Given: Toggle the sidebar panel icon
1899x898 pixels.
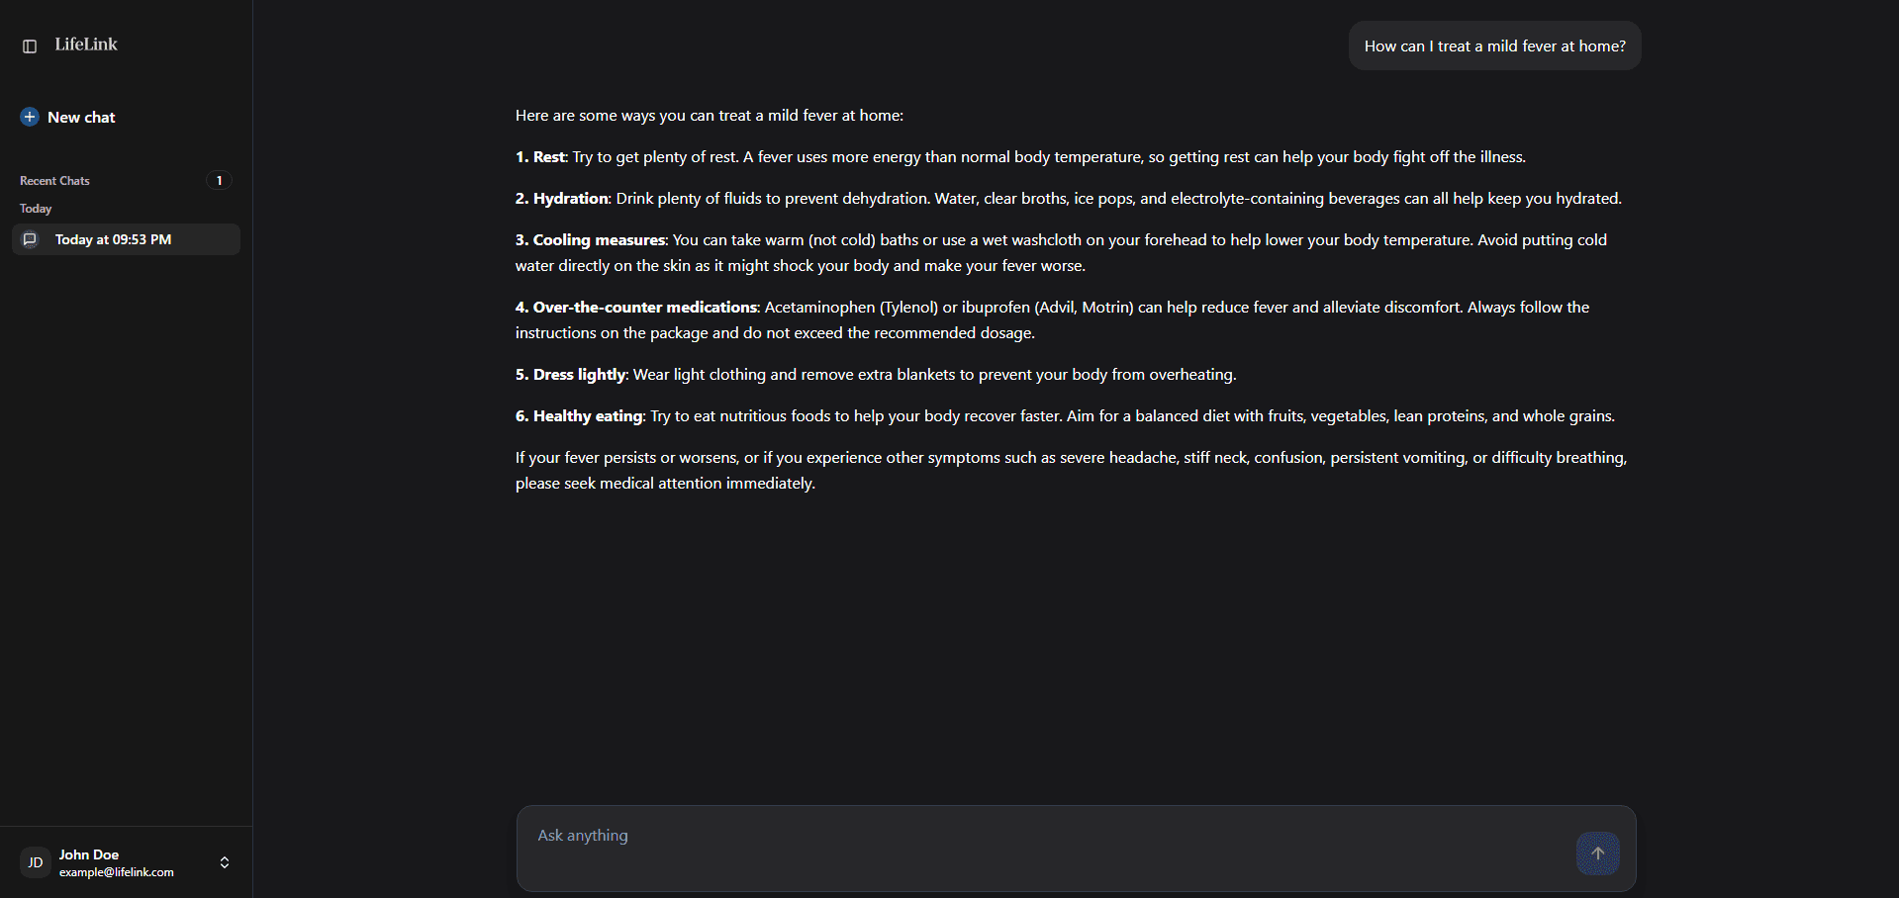Looking at the screenshot, I should pos(30,46).
